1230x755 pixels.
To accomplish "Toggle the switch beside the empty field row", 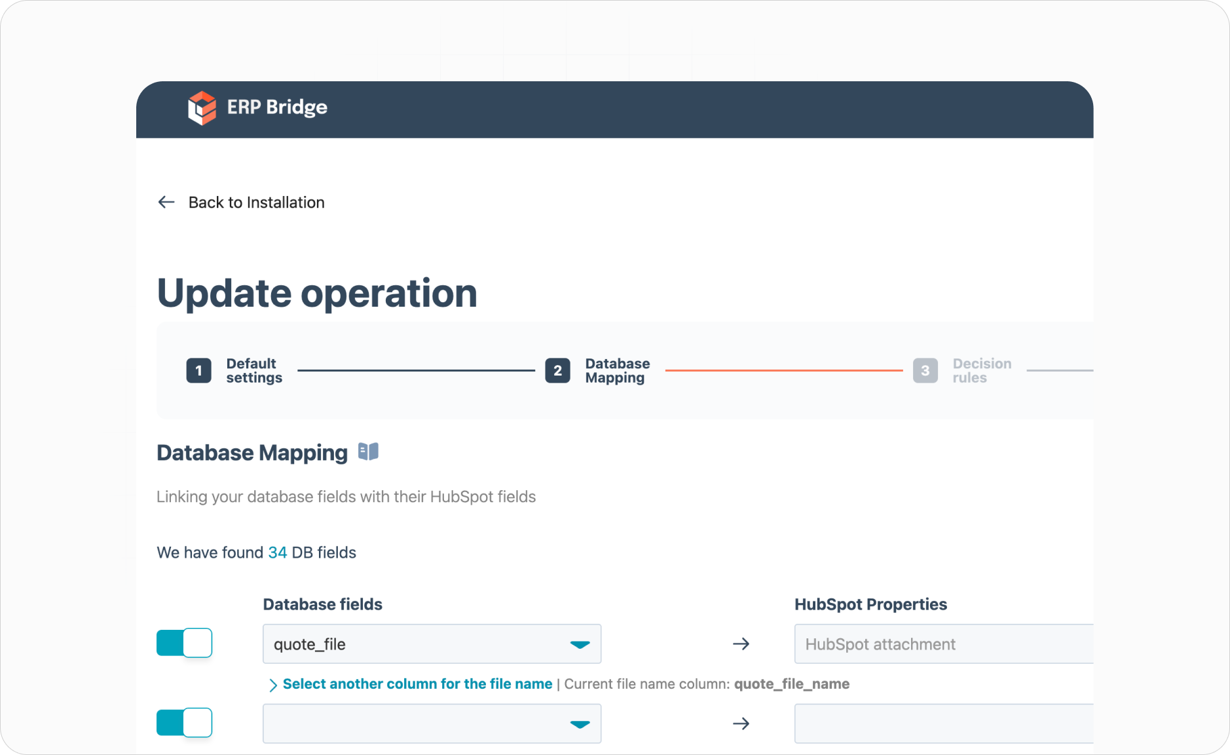I will pyautogui.click(x=184, y=723).
